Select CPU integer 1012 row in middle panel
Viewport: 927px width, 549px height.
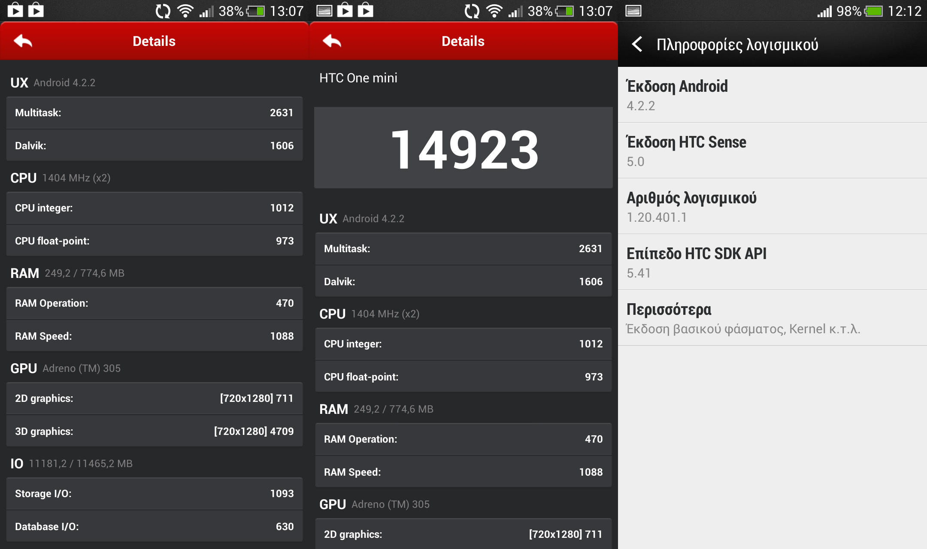tap(463, 344)
